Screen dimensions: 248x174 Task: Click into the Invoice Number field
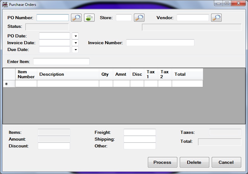pos(160,43)
